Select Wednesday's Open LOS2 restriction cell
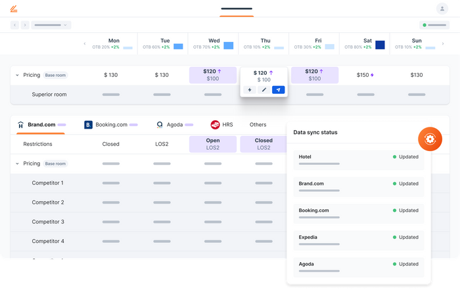This screenshot has width=460, height=289. coord(214,144)
